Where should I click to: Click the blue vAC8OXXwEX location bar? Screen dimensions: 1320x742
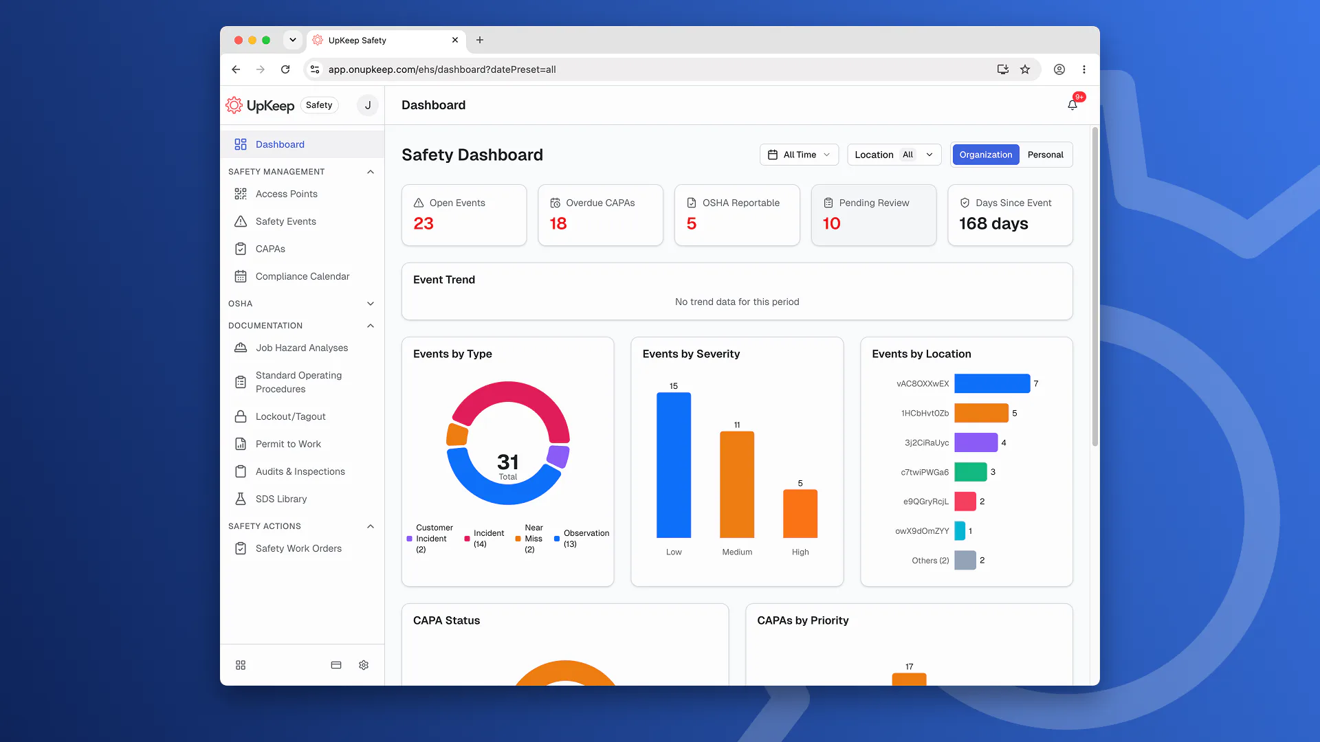(x=992, y=383)
